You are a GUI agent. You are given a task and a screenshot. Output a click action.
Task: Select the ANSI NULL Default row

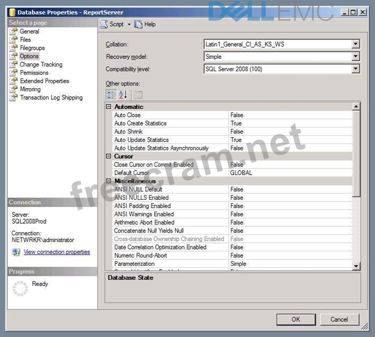tap(232, 189)
